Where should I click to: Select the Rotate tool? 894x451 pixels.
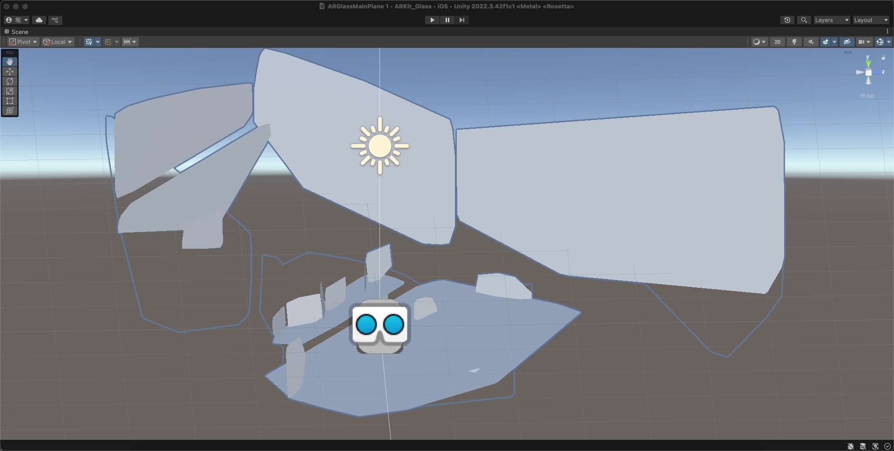[10, 81]
